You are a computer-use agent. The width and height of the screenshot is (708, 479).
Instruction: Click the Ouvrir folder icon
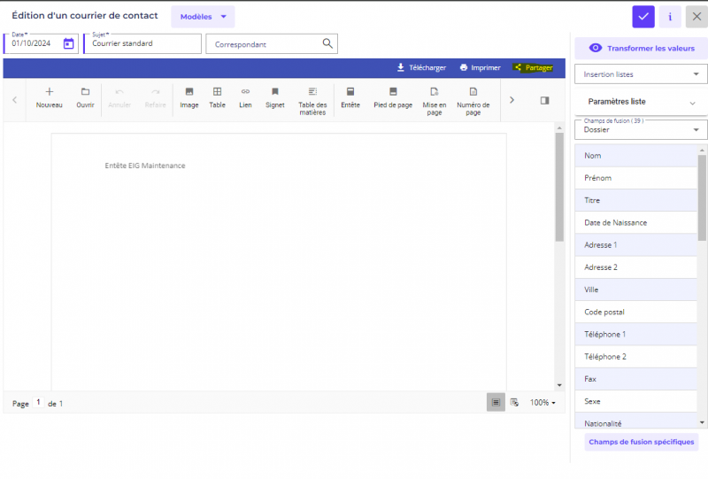85,92
